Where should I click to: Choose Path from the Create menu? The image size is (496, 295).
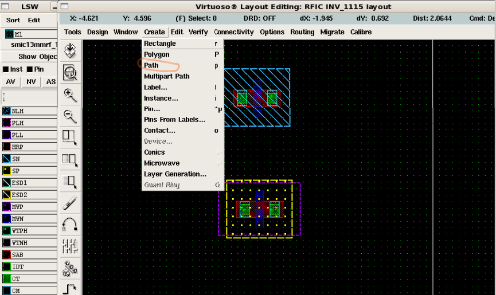point(183,65)
